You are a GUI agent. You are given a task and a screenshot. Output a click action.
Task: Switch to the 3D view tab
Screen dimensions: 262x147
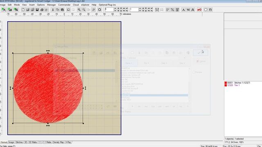(x=26, y=142)
